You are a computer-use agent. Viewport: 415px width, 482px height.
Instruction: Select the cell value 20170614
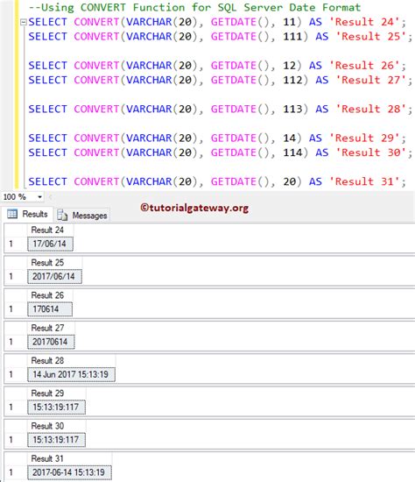pyautogui.click(x=51, y=342)
